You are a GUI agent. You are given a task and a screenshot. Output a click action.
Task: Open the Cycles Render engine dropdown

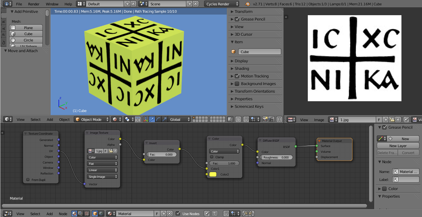point(221,4)
